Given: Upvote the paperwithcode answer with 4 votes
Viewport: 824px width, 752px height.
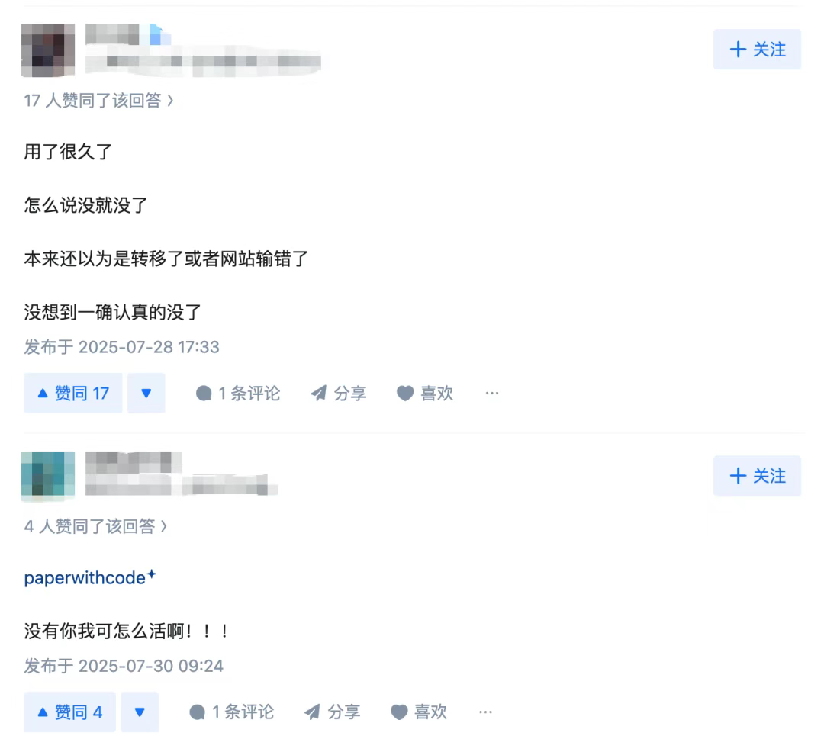Looking at the screenshot, I should [69, 712].
